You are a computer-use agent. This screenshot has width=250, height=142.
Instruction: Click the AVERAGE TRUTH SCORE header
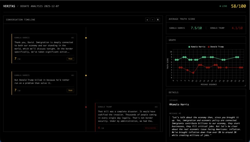(182, 19)
